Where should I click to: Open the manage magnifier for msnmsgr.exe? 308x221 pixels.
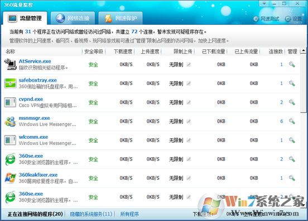(292, 121)
